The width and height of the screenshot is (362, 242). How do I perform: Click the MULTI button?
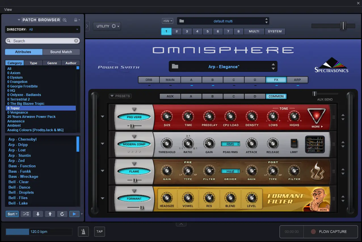pos(254,31)
